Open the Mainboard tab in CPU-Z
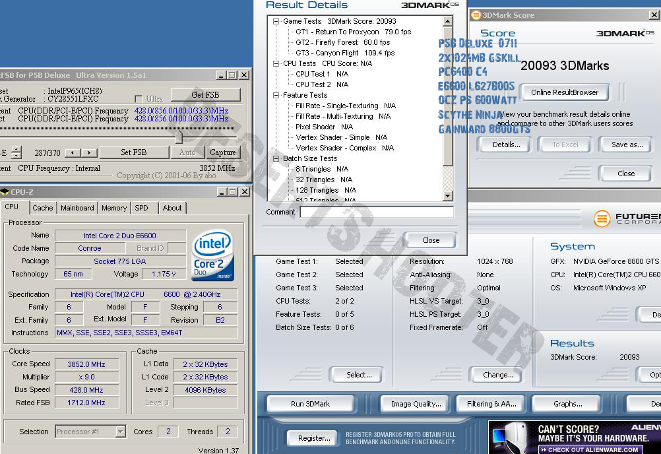Image resolution: width=661 pixels, height=454 pixels. (x=77, y=208)
